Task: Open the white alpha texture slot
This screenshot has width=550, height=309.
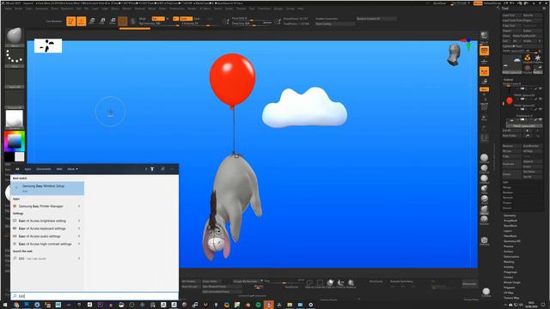Action: (x=15, y=118)
